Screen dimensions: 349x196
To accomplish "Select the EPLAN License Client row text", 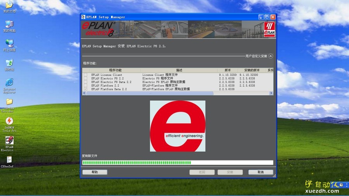I will (107, 75).
